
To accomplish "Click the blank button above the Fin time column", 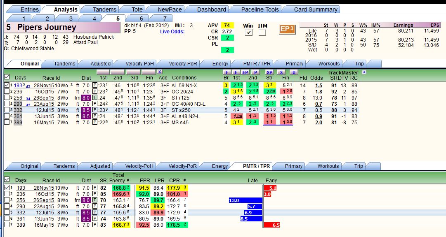I will [x=149, y=72].
